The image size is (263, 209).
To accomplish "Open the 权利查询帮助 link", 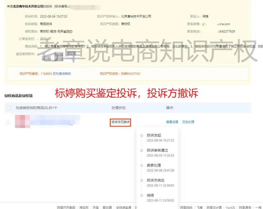I will (x=62, y=73).
